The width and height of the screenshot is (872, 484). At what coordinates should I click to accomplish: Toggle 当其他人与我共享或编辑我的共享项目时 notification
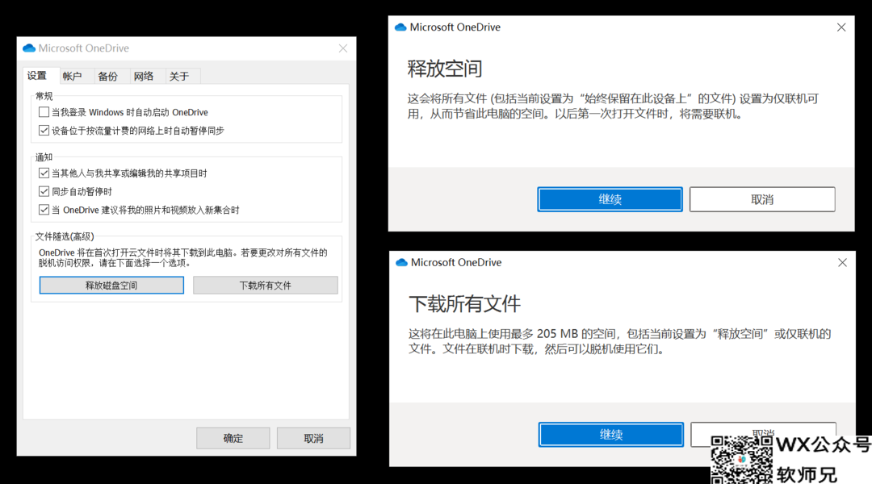click(44, 173)
